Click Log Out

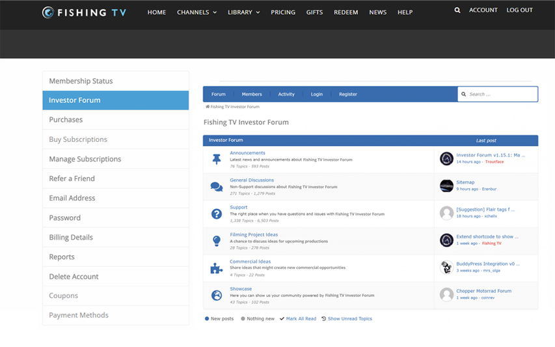pos(519,10)
